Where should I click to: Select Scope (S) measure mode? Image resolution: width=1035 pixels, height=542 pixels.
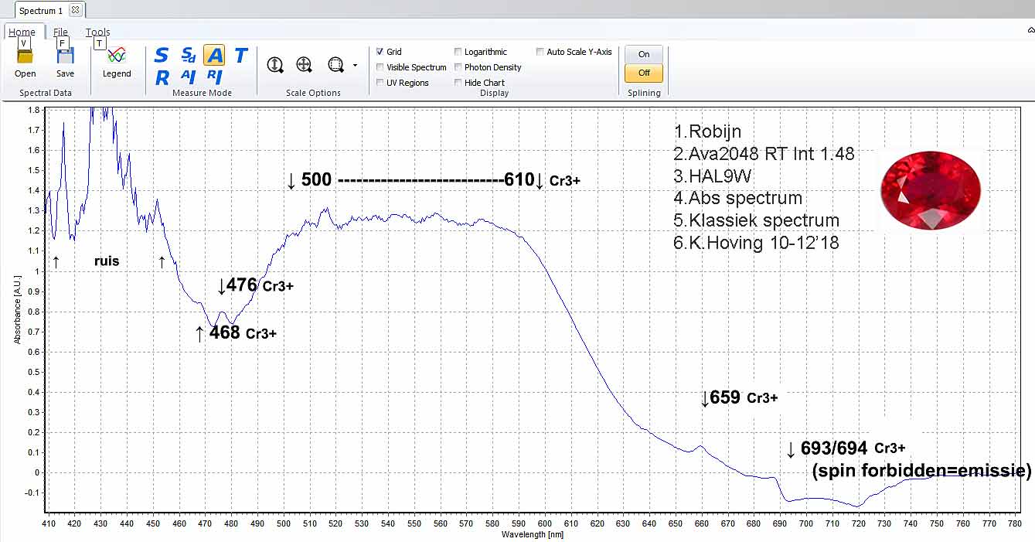[162, 55]
